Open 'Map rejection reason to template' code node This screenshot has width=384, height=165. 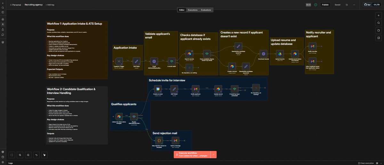click(x=159, y=140)
